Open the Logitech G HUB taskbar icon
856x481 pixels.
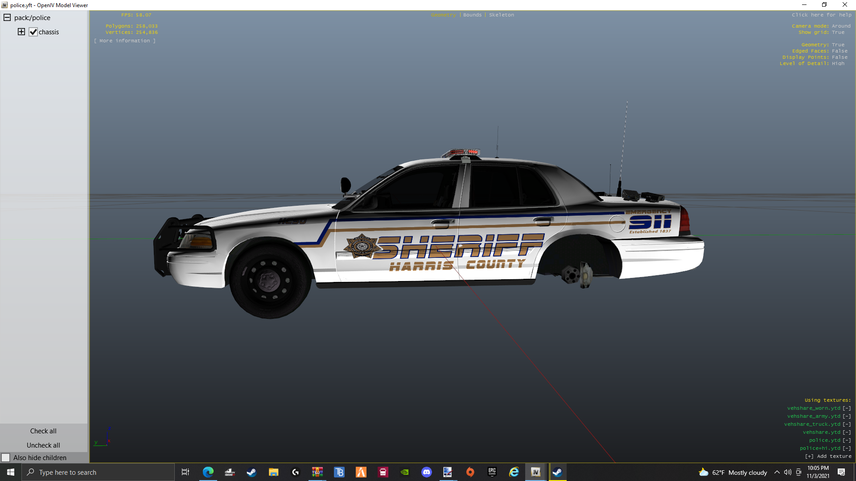click(296, 472)
